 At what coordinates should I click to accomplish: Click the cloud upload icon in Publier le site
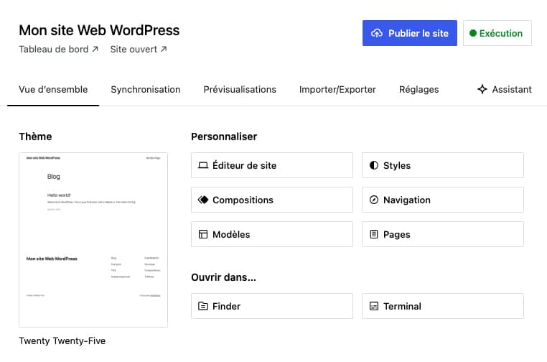tap(377, 33)
